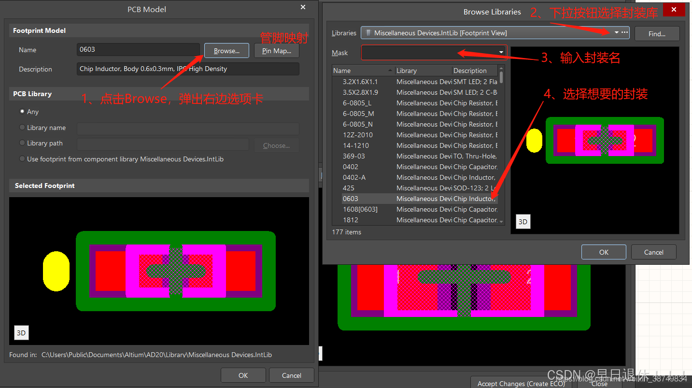Click Accept Changes (Create ECO) button
The width and height of the screenshot is (692, 388).
522,384
